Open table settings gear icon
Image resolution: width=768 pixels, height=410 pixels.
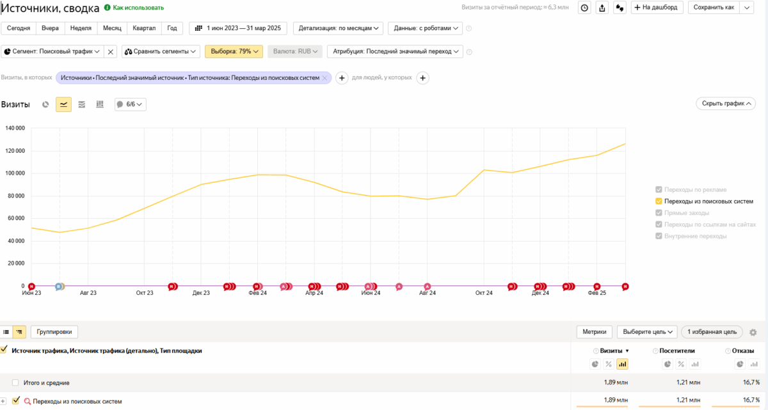click(x=753, y=333)
